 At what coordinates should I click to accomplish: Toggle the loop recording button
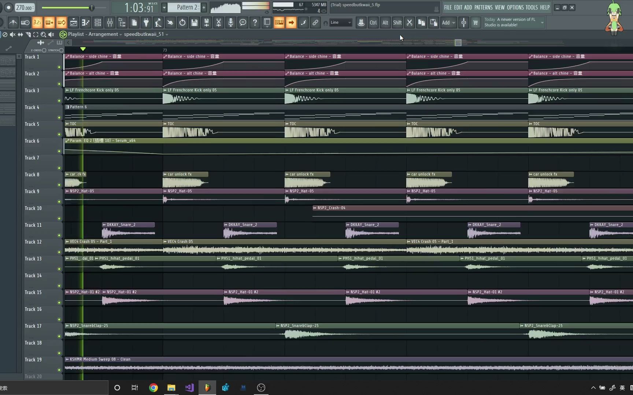(x=61, y=23)
